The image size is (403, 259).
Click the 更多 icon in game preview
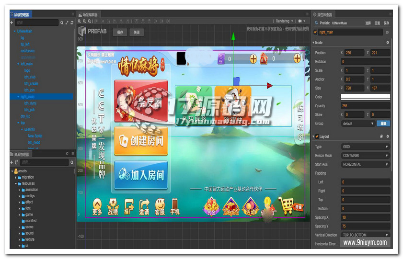pos(97,207)
